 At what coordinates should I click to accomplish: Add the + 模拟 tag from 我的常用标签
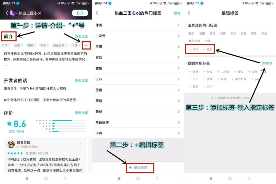coord(239,72)
